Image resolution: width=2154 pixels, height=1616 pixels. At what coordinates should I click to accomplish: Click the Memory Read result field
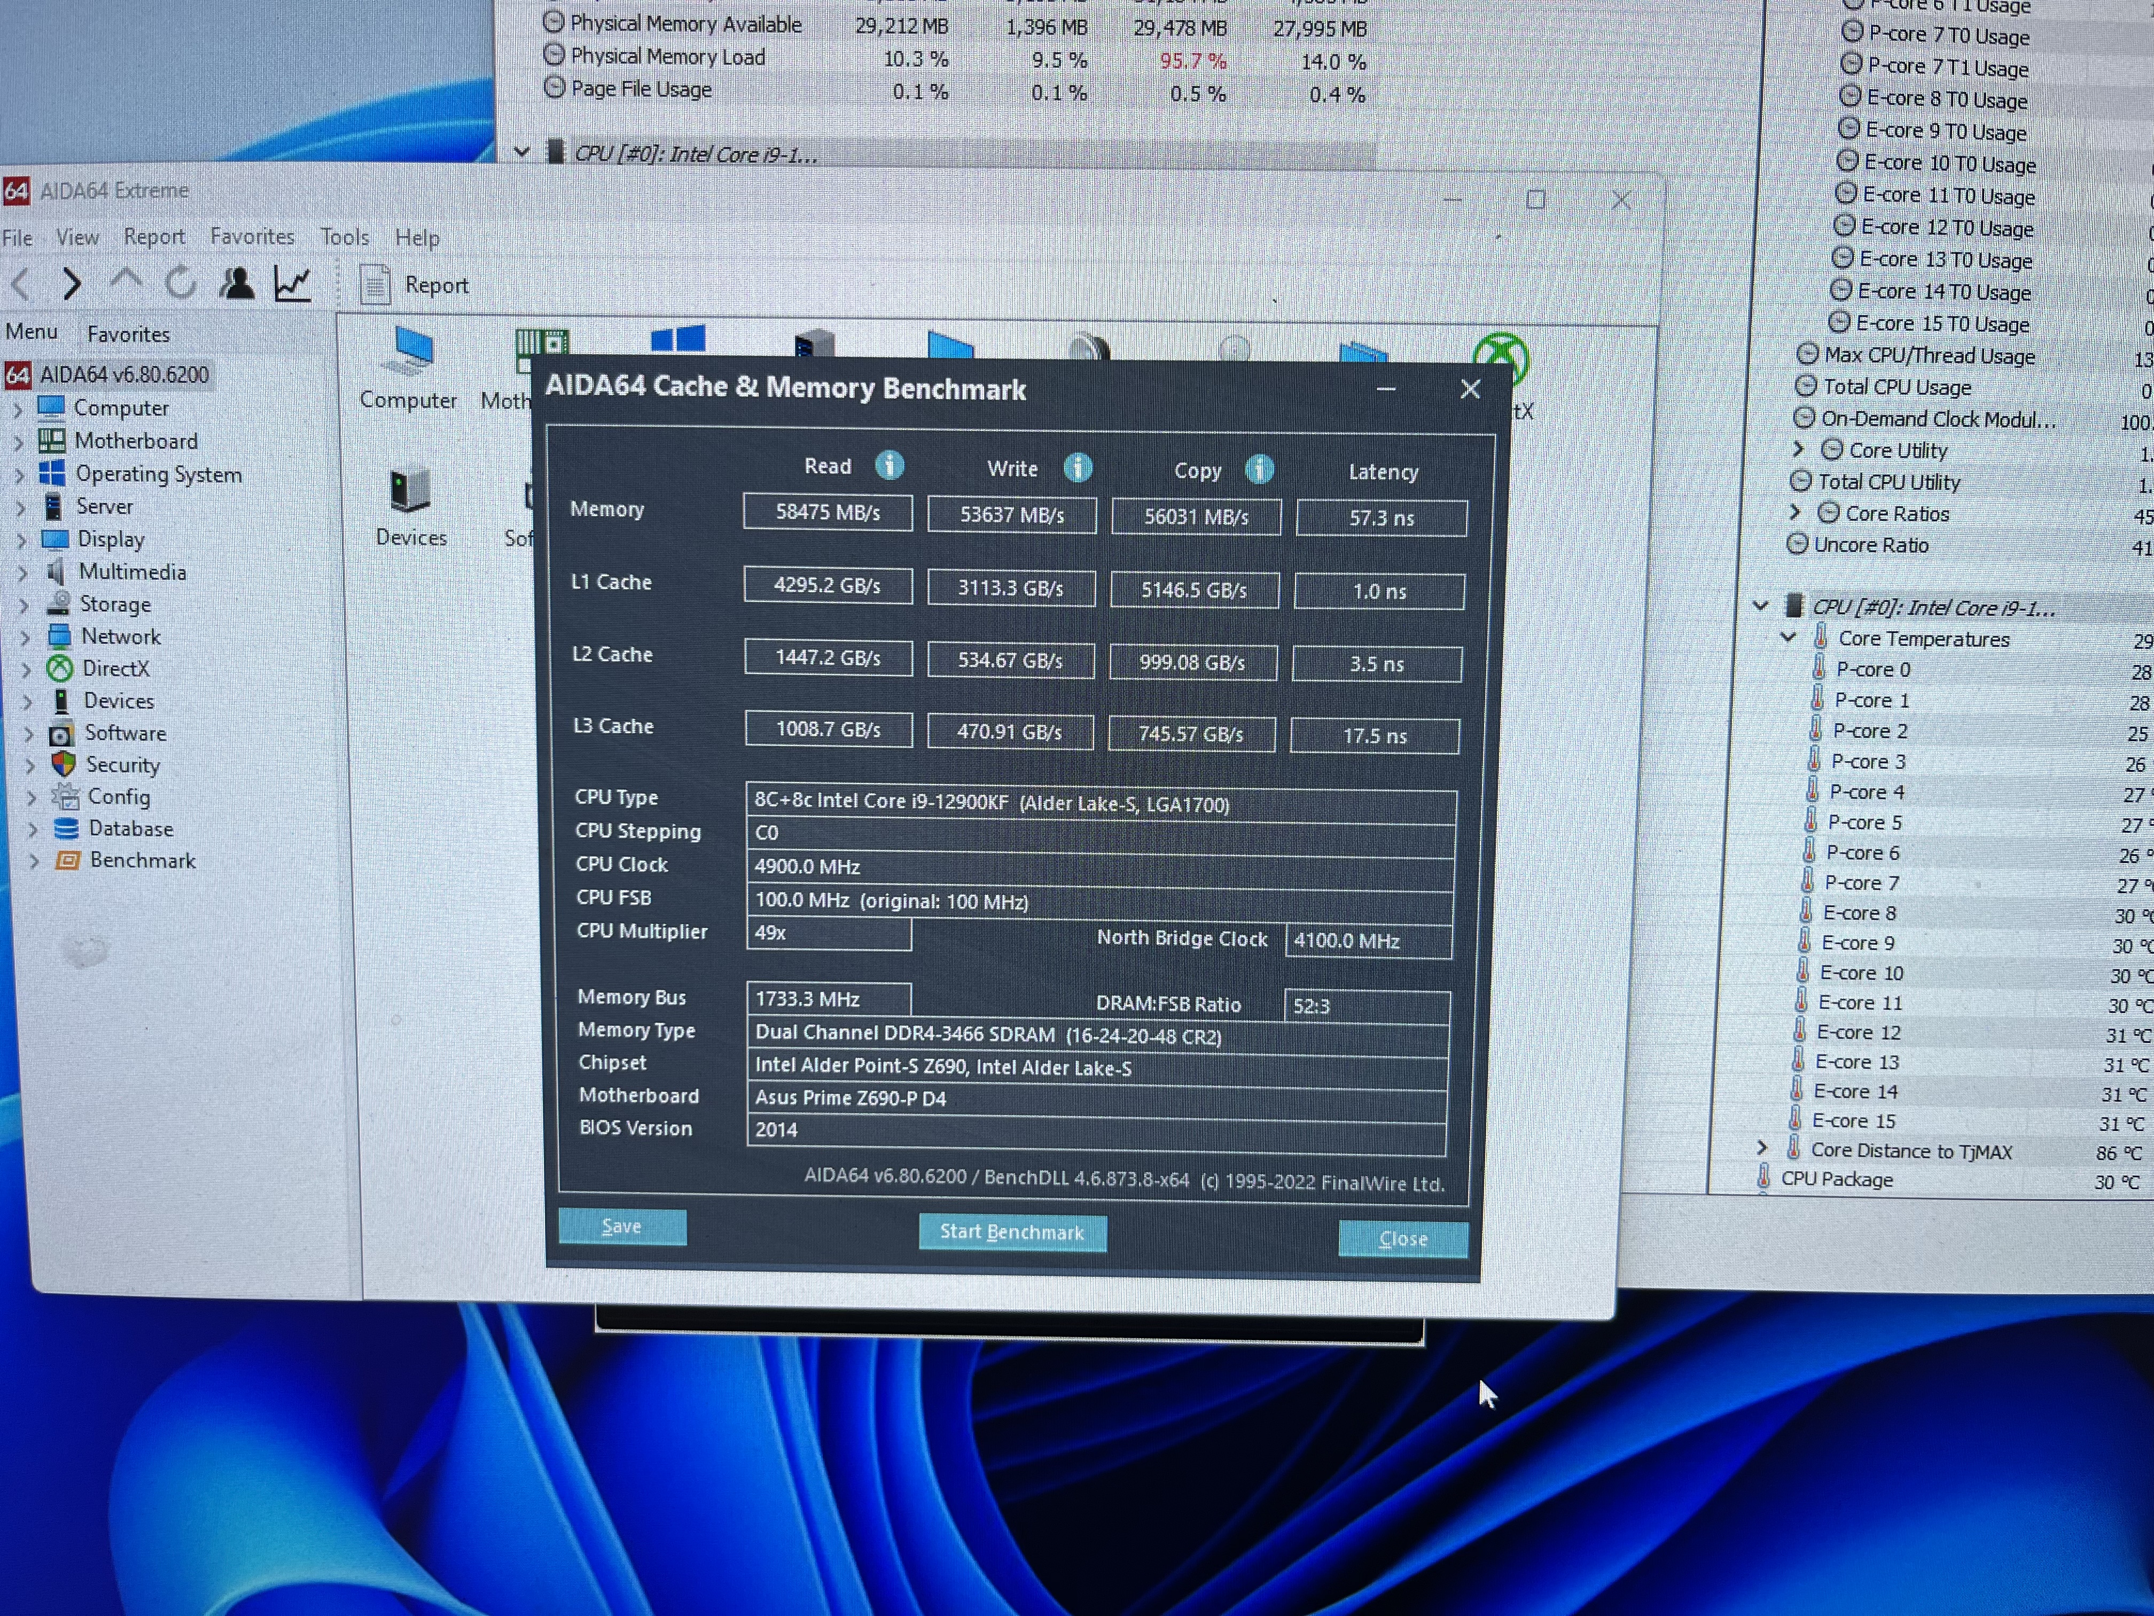pyautogui.click(x=827, y=512)
